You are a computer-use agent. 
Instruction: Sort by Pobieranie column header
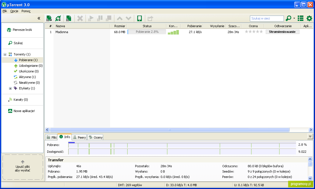tap(192, 26)
